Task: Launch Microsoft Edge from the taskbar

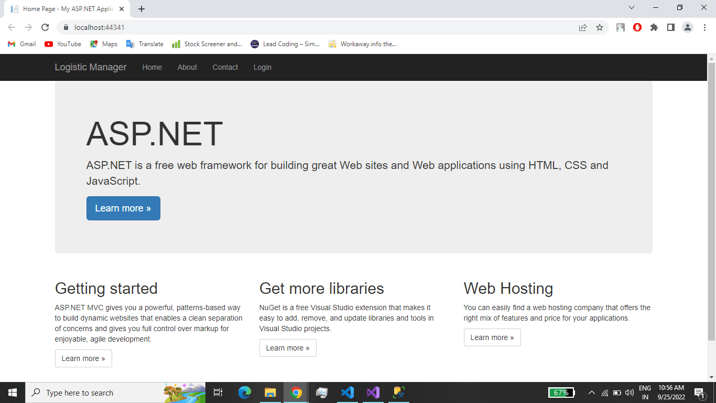Action: (x=245, y=393)
